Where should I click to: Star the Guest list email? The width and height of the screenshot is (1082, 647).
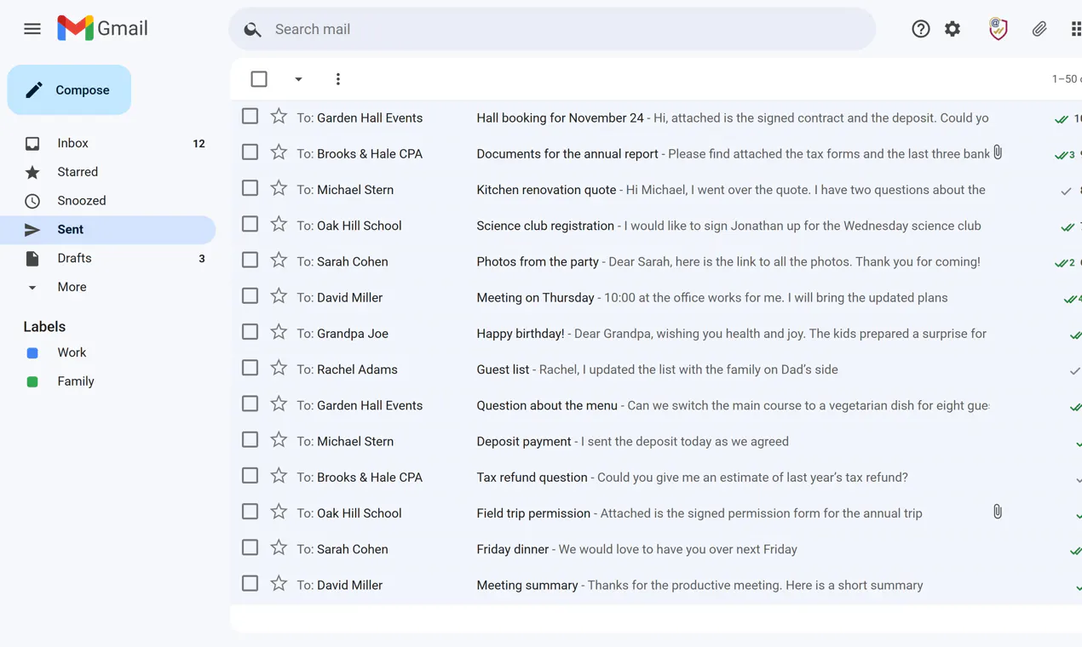click(x=279, y=369)
